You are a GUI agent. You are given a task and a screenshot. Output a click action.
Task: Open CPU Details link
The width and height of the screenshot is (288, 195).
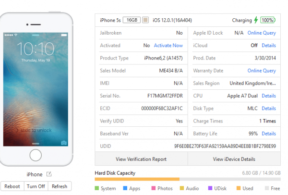point(269,96)
